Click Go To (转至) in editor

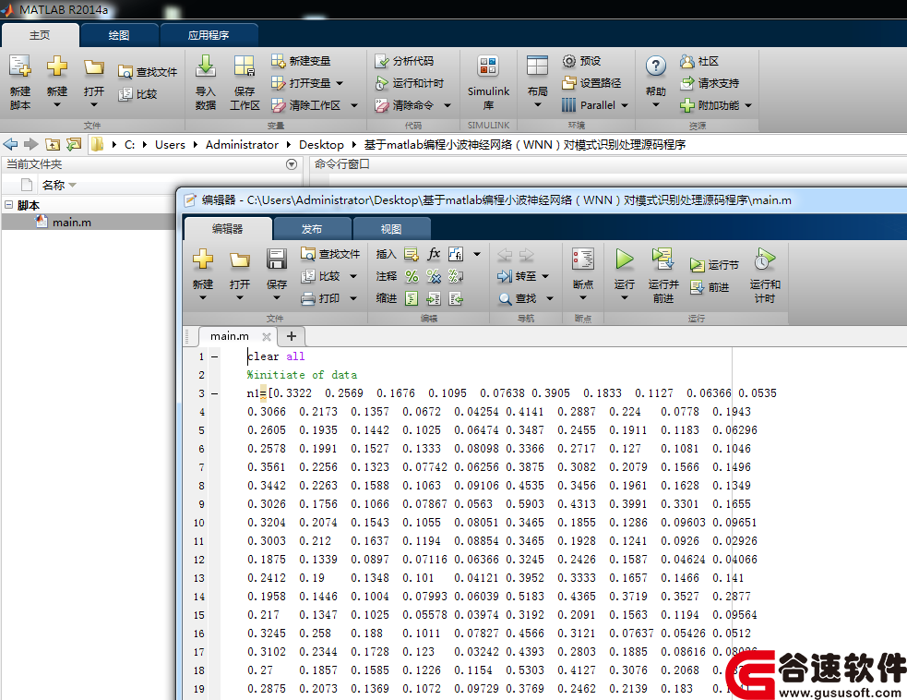517,276
